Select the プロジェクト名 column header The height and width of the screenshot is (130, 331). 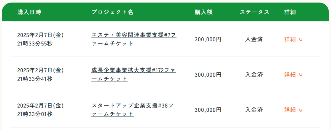tap(112, 12)
